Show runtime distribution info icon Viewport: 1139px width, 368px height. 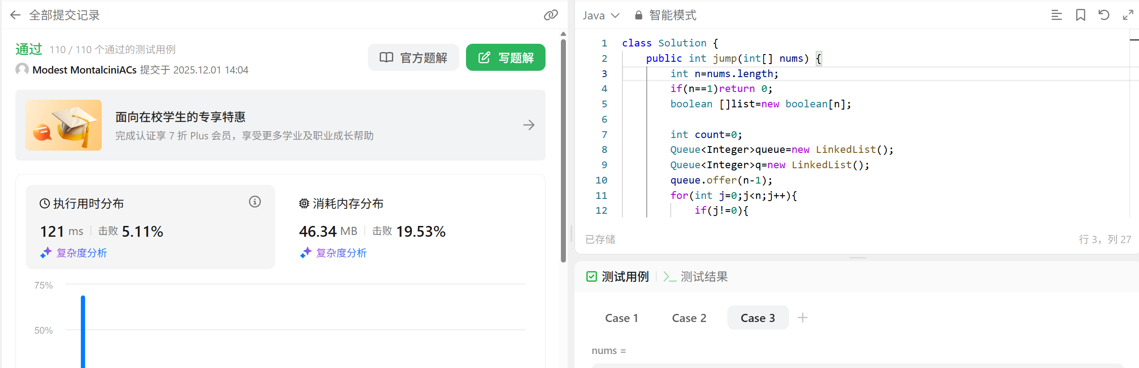pyautogui.click(x=255, y=202)
